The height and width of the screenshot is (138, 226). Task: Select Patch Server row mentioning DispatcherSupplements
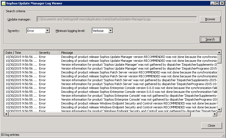[111, 80]
